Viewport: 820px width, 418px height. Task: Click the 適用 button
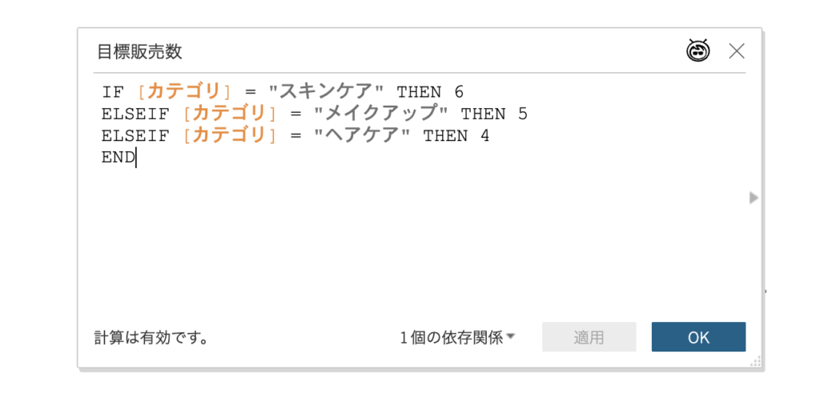point(589,337)
